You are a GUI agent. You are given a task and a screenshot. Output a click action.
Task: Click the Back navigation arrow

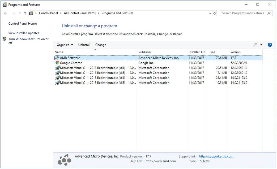point(6,13)
